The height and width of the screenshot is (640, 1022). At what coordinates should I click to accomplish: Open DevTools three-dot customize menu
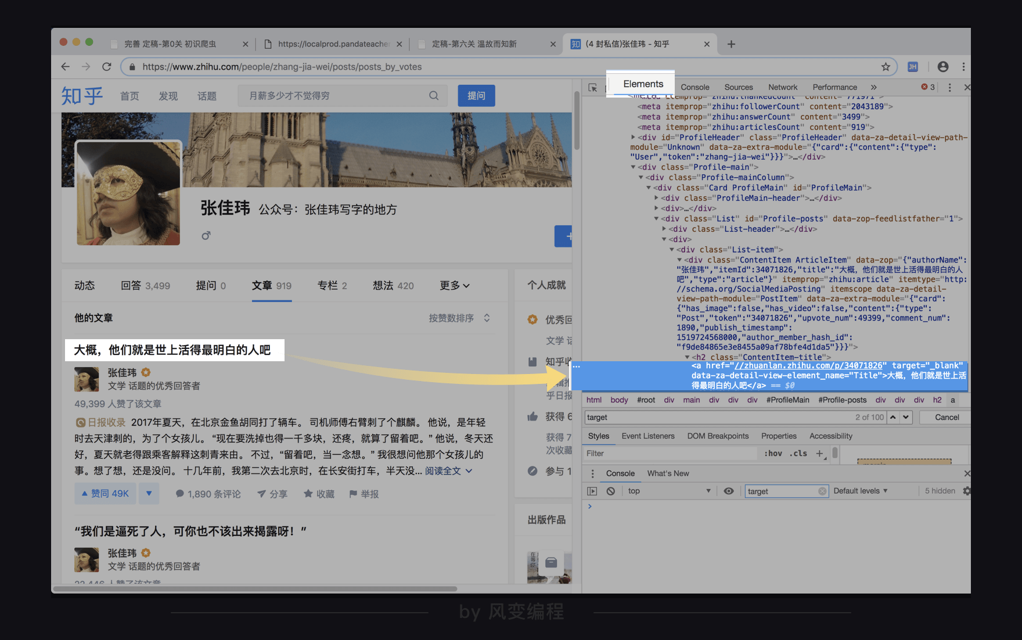[949, 87]
